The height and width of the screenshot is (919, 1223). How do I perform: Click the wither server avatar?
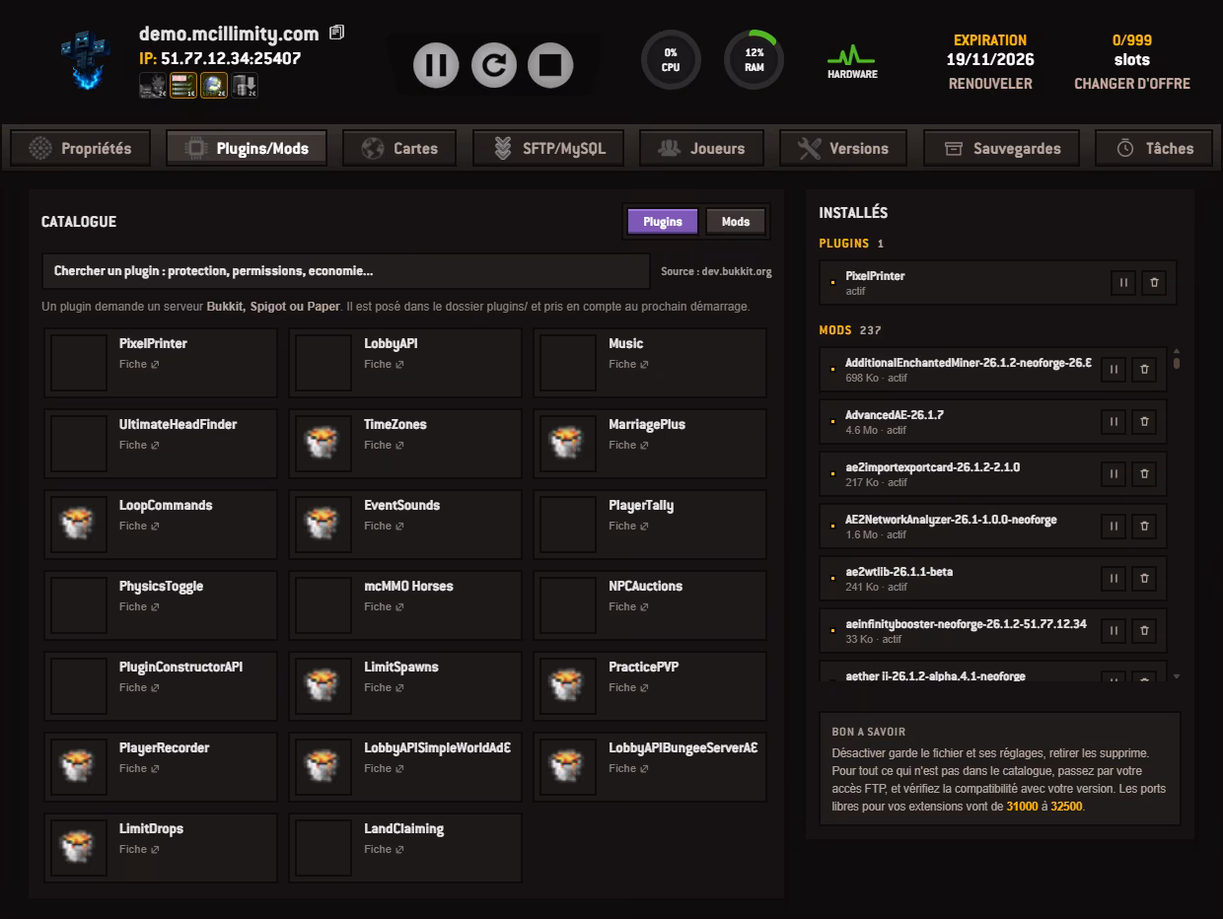[x=85, y=59]
